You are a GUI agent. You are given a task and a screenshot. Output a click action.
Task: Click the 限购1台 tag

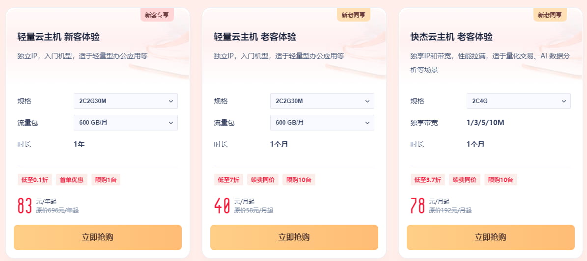pyautogui.click(x=106, y=180)
